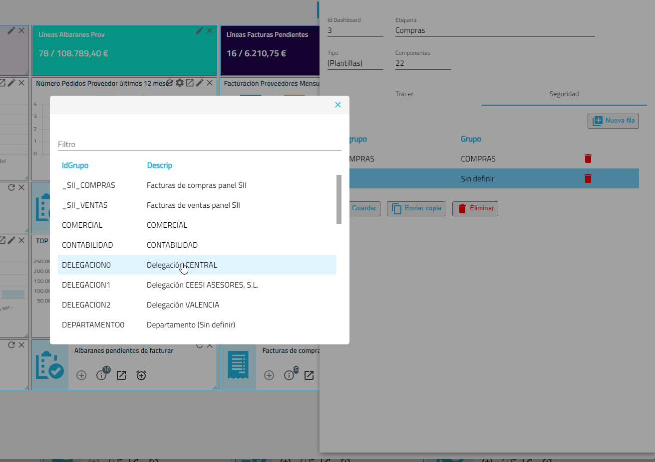Sort the list by Descrip column header

[x=159, y=165]
